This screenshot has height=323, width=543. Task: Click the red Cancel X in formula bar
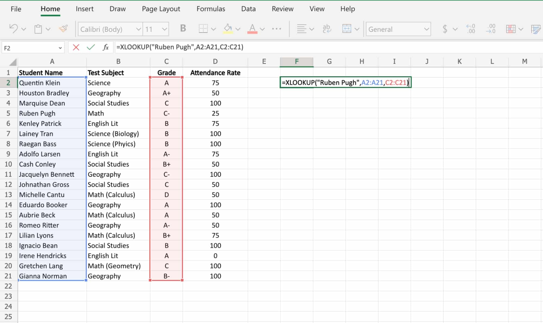click(76, 47)
